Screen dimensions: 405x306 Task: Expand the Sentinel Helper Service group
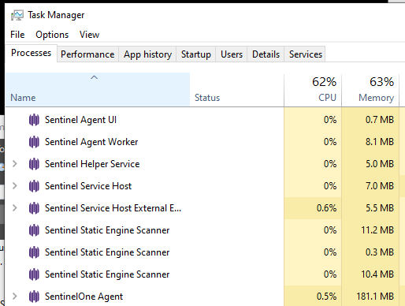pos(15,164)
